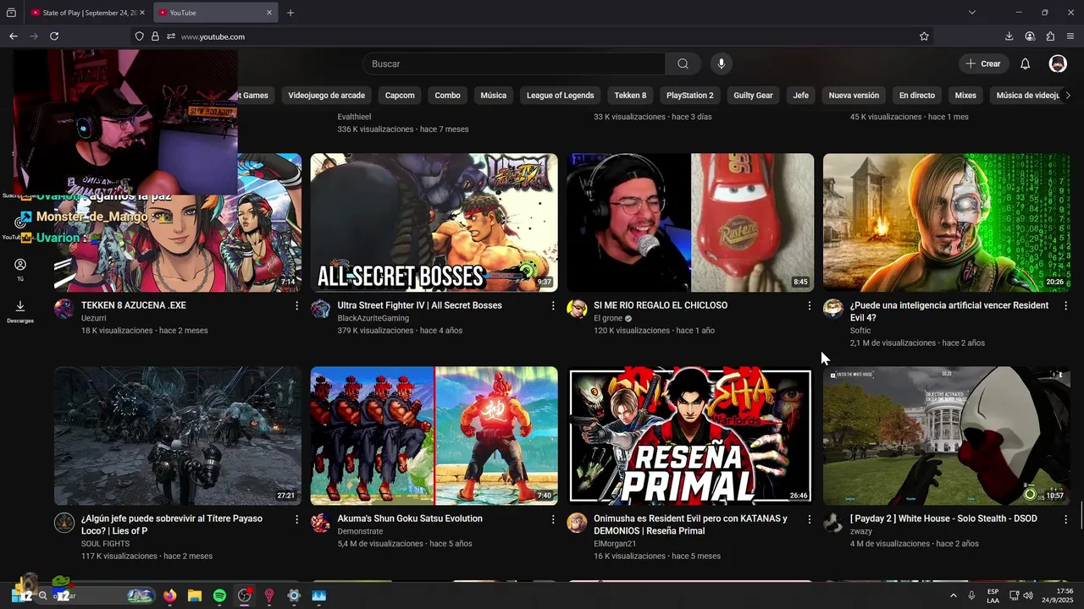This screenshot has width=1084, height=609.
Task: Click the YouTube search field
Action: (x=514, y=63)
